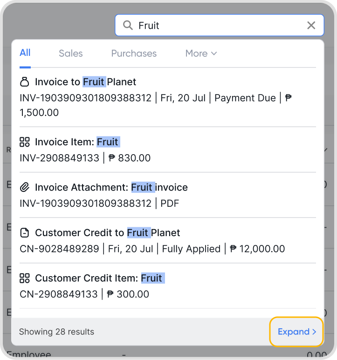
Task: Expand the full search results
Action: 293,332
